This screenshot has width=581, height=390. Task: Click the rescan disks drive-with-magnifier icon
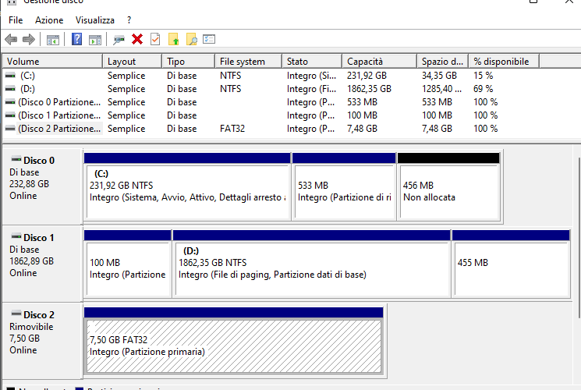click(119, 39)
